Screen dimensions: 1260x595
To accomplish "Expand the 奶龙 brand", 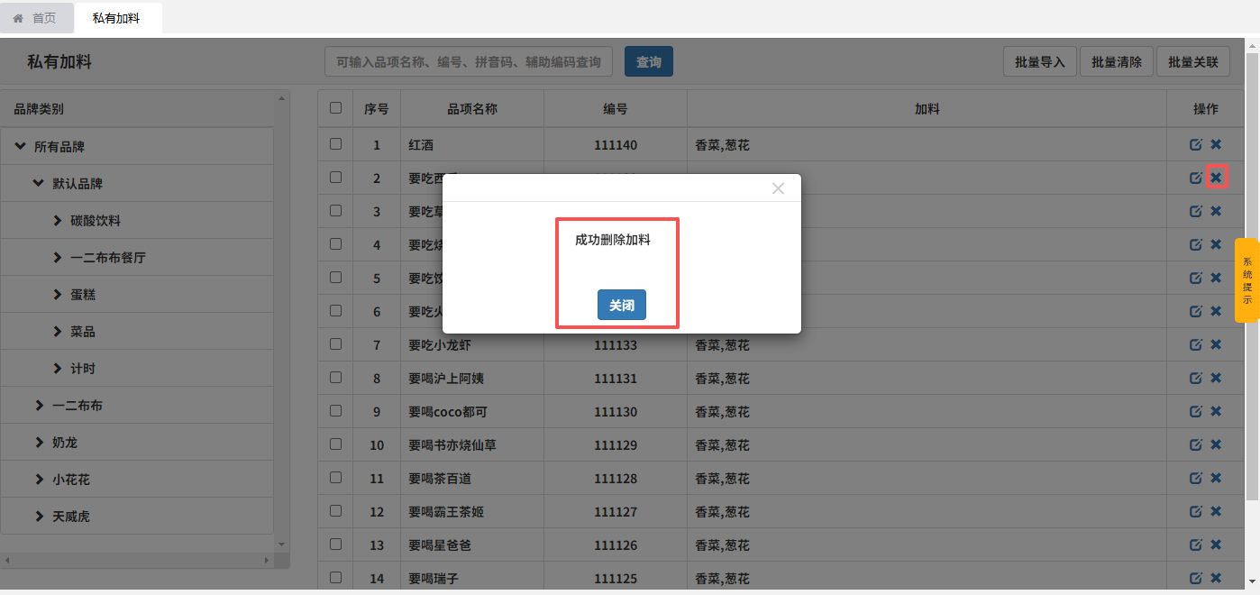I will pyautogui.click(x=40, y=442).
